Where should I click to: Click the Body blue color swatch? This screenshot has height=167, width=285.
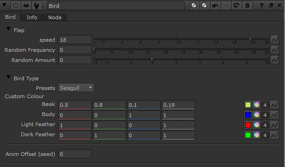tap(248, 115)
